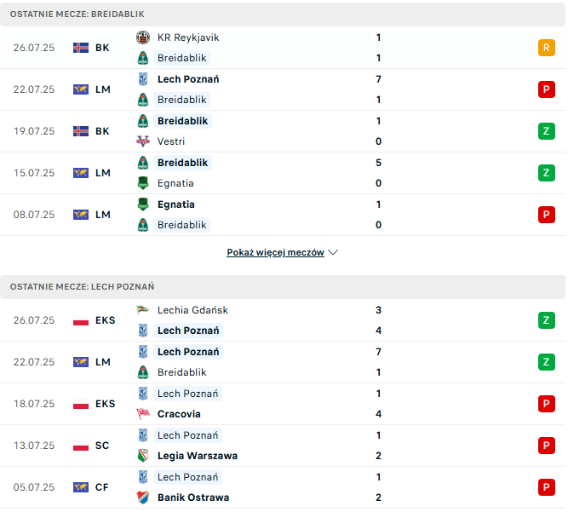Click Egnatia crest in 15.07.25 match

click(143, 183)
